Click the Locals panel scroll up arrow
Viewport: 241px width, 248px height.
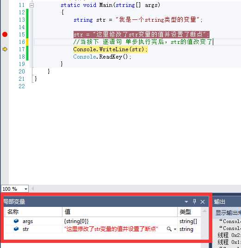point(204,211)
